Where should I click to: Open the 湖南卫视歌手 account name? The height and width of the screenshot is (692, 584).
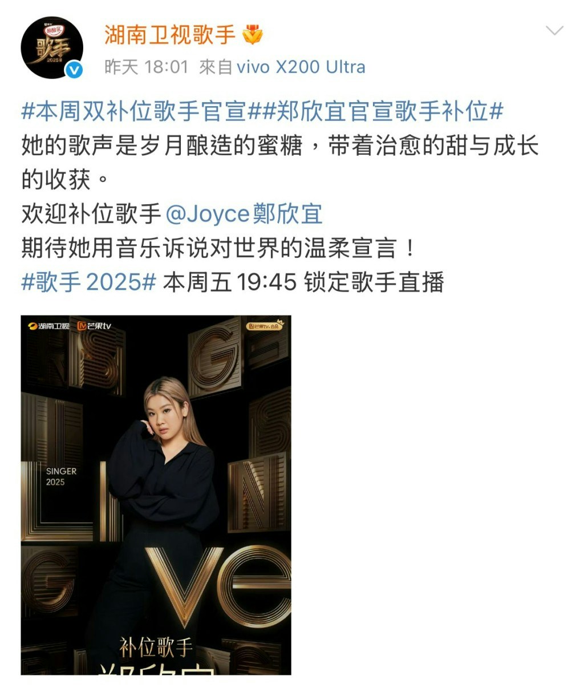click(x=170, y=35)
